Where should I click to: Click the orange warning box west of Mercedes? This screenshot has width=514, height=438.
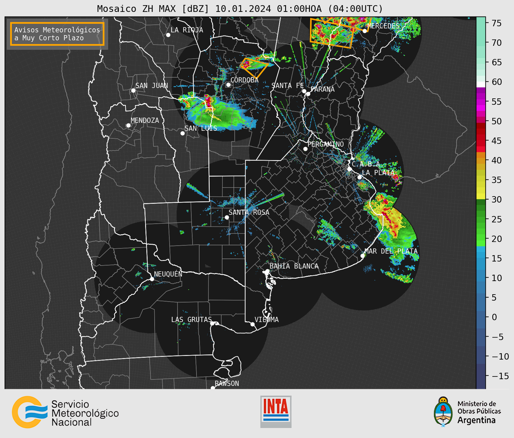pyautogui.click(x=332, y=33)
